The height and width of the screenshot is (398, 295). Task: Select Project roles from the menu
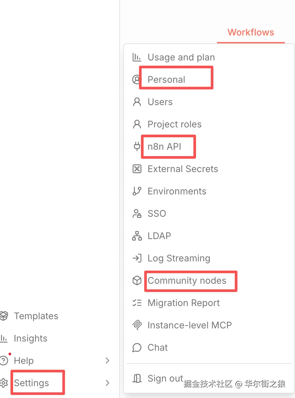coord(174,124)
